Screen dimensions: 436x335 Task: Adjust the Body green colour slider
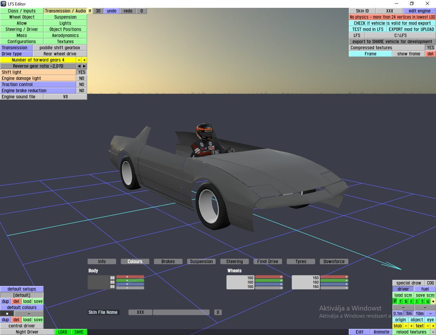pyautogui.click(x=130, y=281)
